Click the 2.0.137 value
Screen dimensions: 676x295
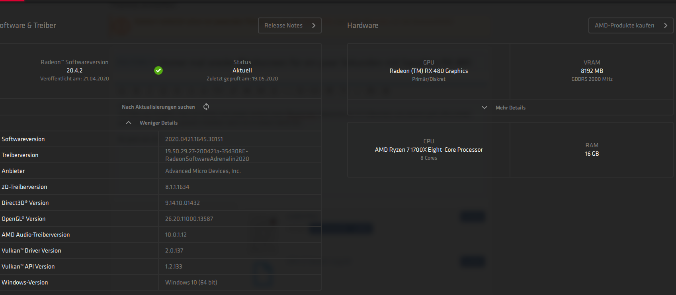(174, 251)
